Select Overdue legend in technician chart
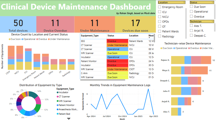 click(x=193, y=48)
